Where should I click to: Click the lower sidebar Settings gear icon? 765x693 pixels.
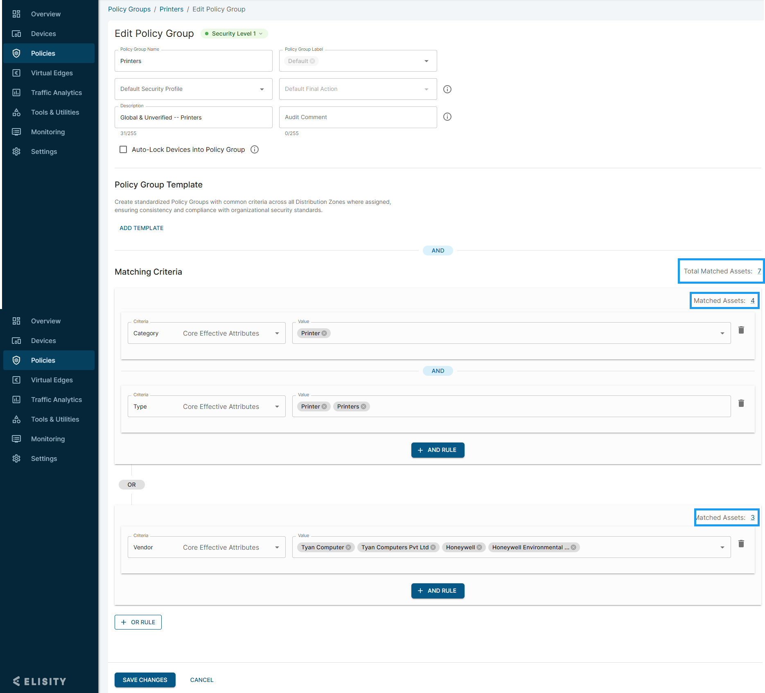point(16,458)
